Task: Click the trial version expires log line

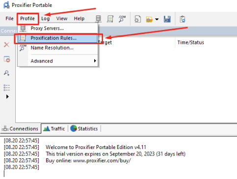Action: coord(115,154)
